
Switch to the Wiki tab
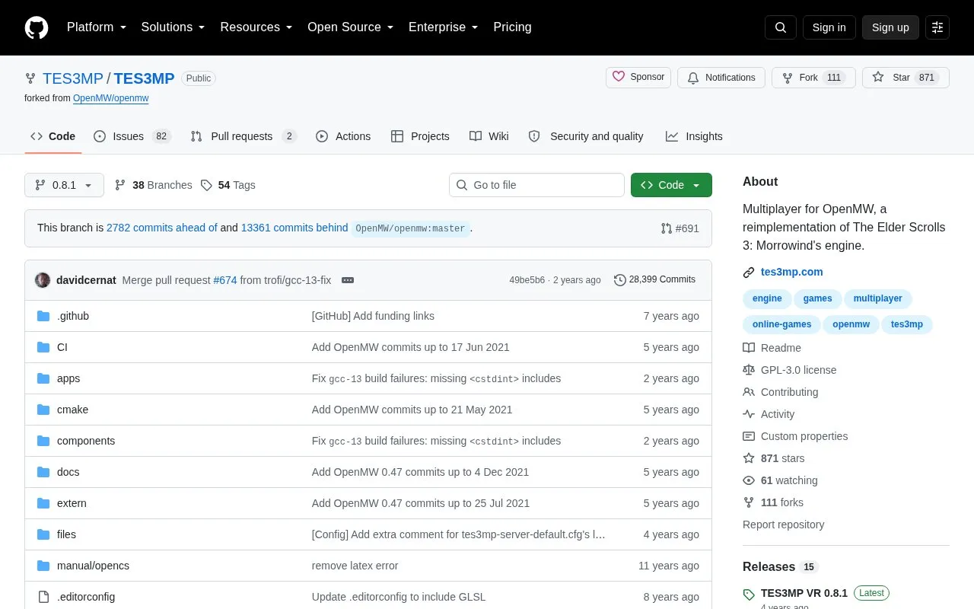[489, 136]
